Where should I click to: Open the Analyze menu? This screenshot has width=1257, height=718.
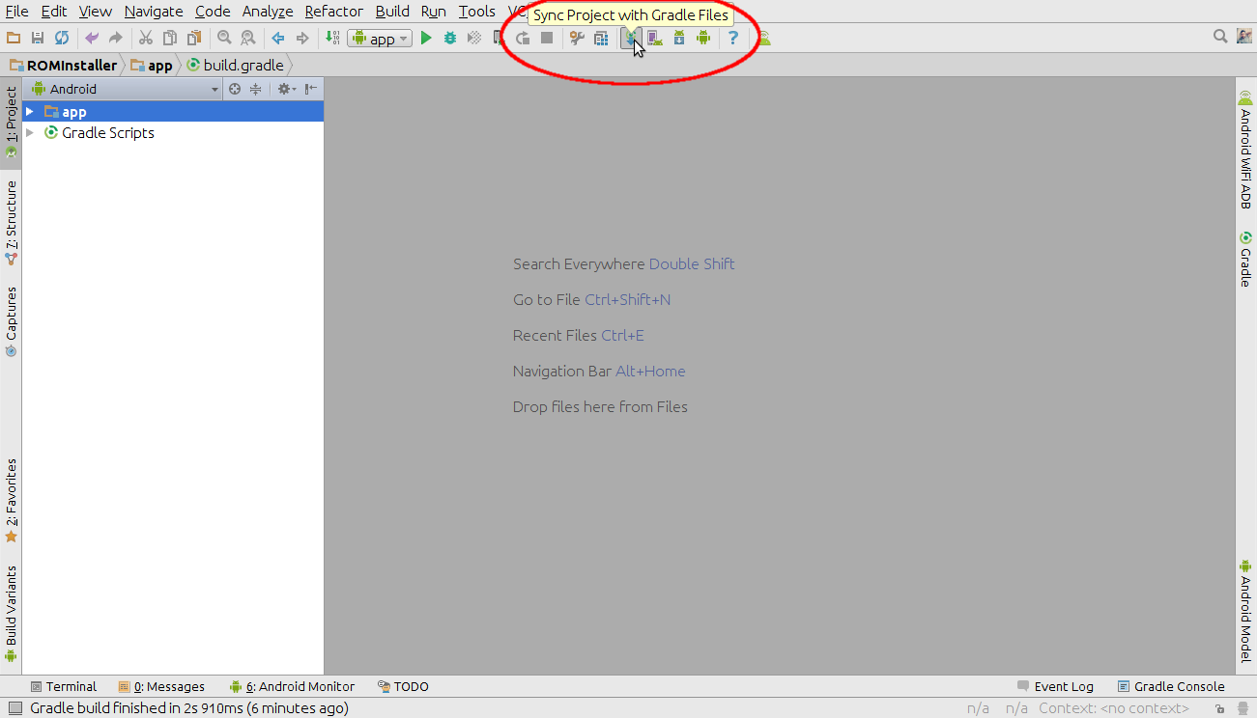(268, 12)
